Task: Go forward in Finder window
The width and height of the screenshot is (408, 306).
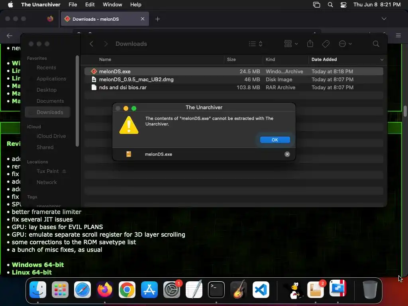Action: click(106, 44)
